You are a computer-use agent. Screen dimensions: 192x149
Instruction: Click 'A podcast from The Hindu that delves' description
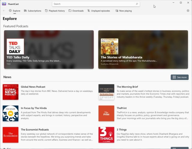click(x=56, y=115)
